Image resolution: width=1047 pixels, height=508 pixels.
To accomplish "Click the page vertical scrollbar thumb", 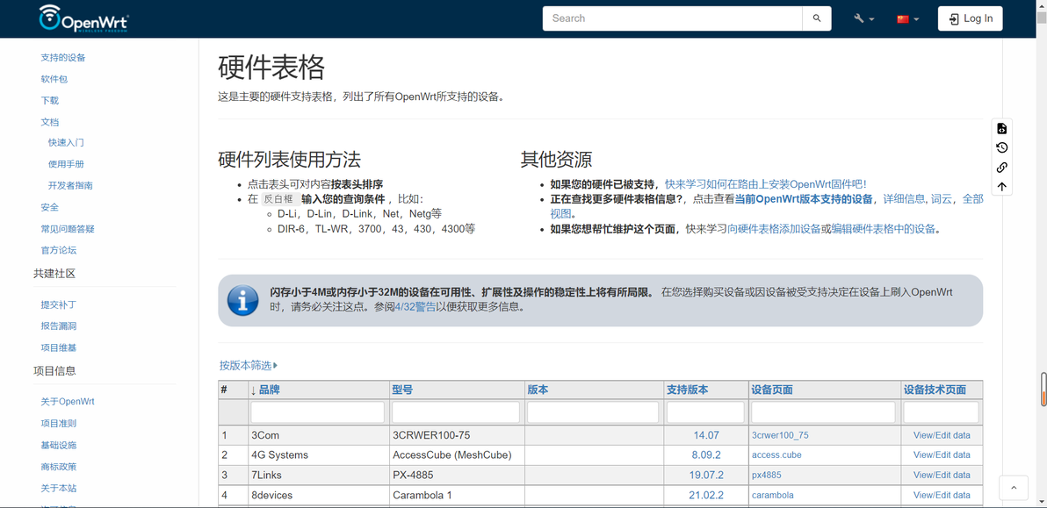I will [1043, 389].
